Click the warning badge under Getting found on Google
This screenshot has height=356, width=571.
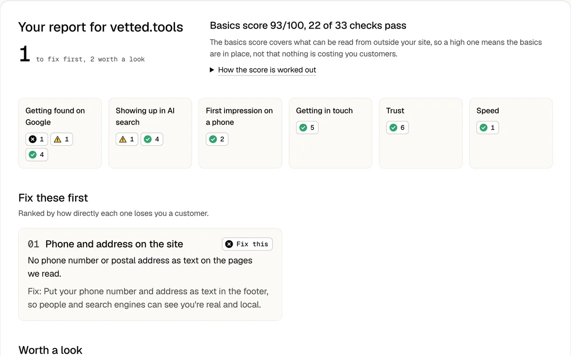tap(62, 139)
